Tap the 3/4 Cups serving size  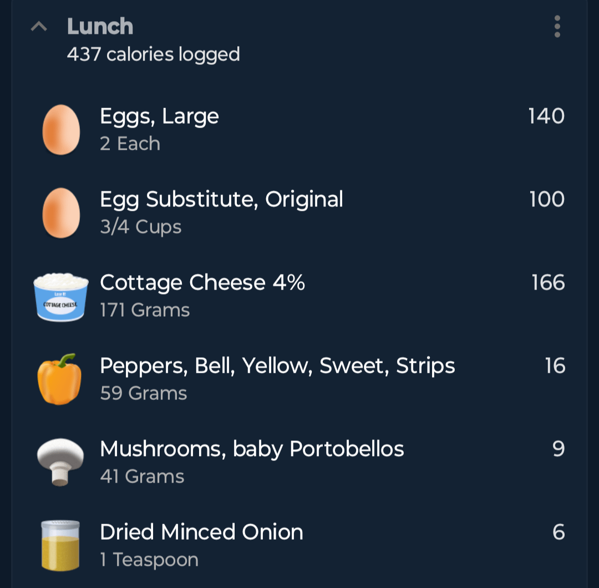coord(140,227)
